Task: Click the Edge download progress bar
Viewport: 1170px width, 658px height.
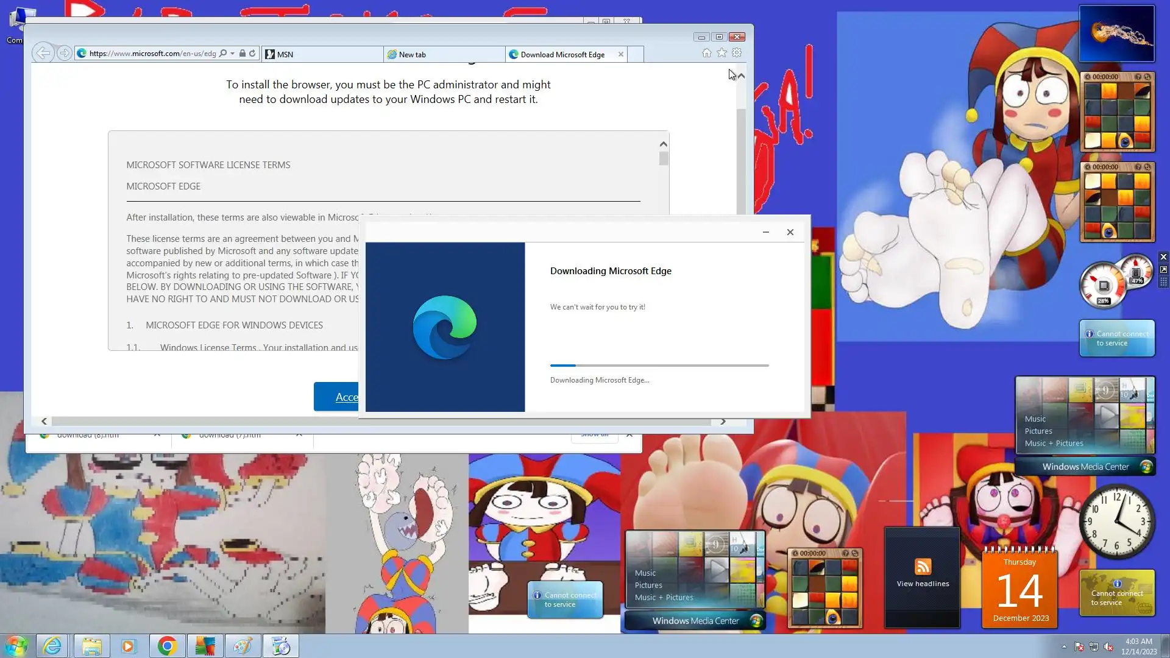Action: 659,366
